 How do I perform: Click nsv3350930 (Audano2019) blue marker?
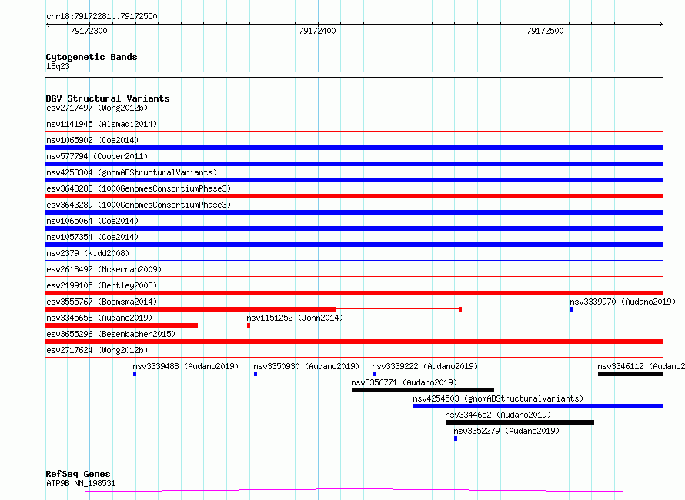point(256,374)
